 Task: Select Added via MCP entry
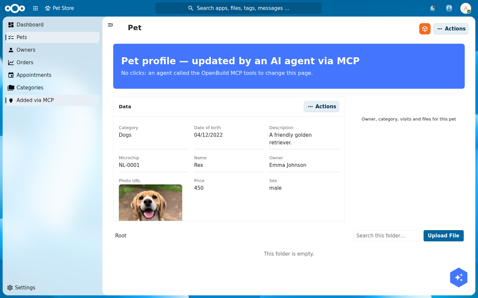click(x=52, y=100)
